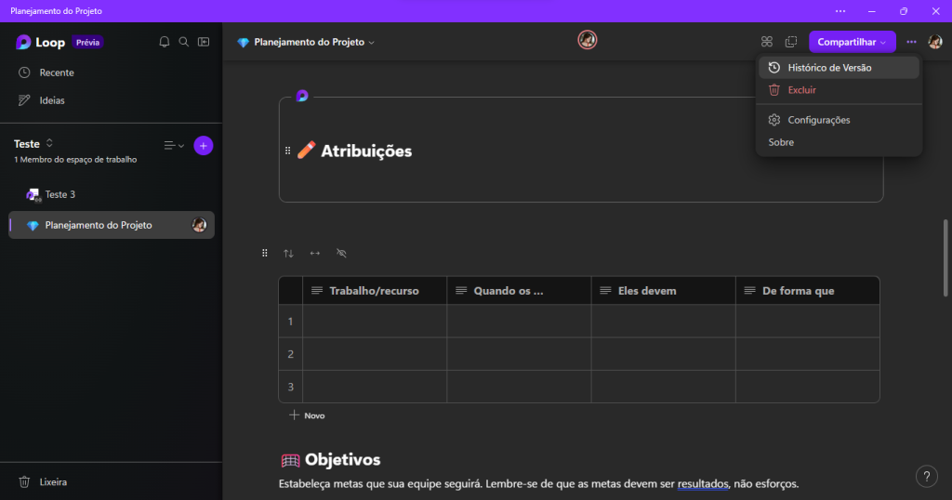Open the Loop components grid icon

767,42
